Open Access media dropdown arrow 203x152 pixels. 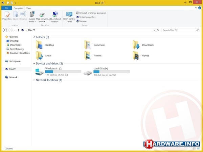pos(35,22)
